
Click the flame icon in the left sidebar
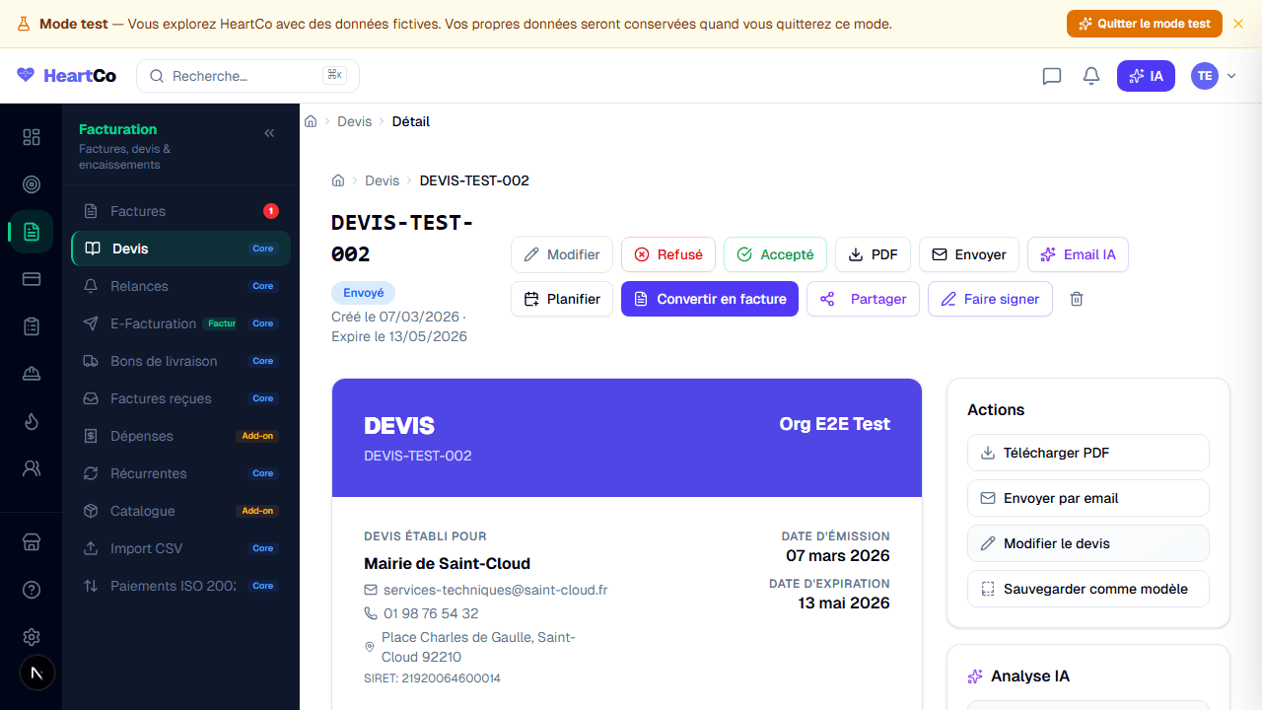click(31, 421)
